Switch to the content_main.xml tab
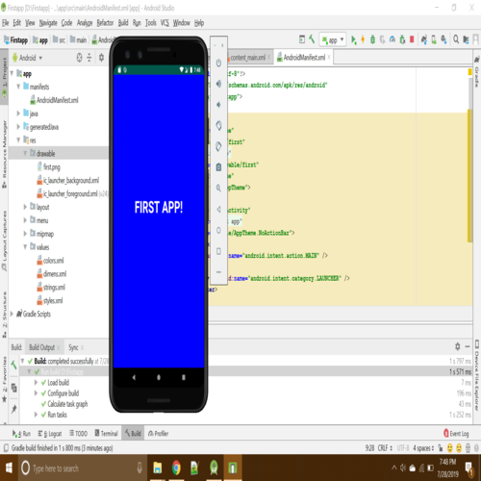Viewport: 481px width, 481px height. point(247,58)
